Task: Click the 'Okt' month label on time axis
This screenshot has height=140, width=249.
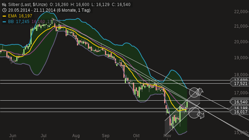Action: [x=136, y=136]
